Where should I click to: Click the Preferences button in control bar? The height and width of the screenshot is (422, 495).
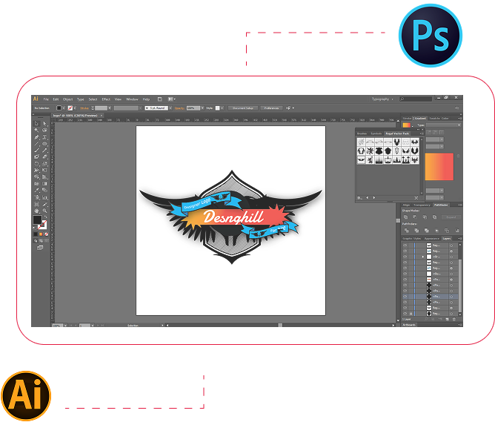pos(271,108)
